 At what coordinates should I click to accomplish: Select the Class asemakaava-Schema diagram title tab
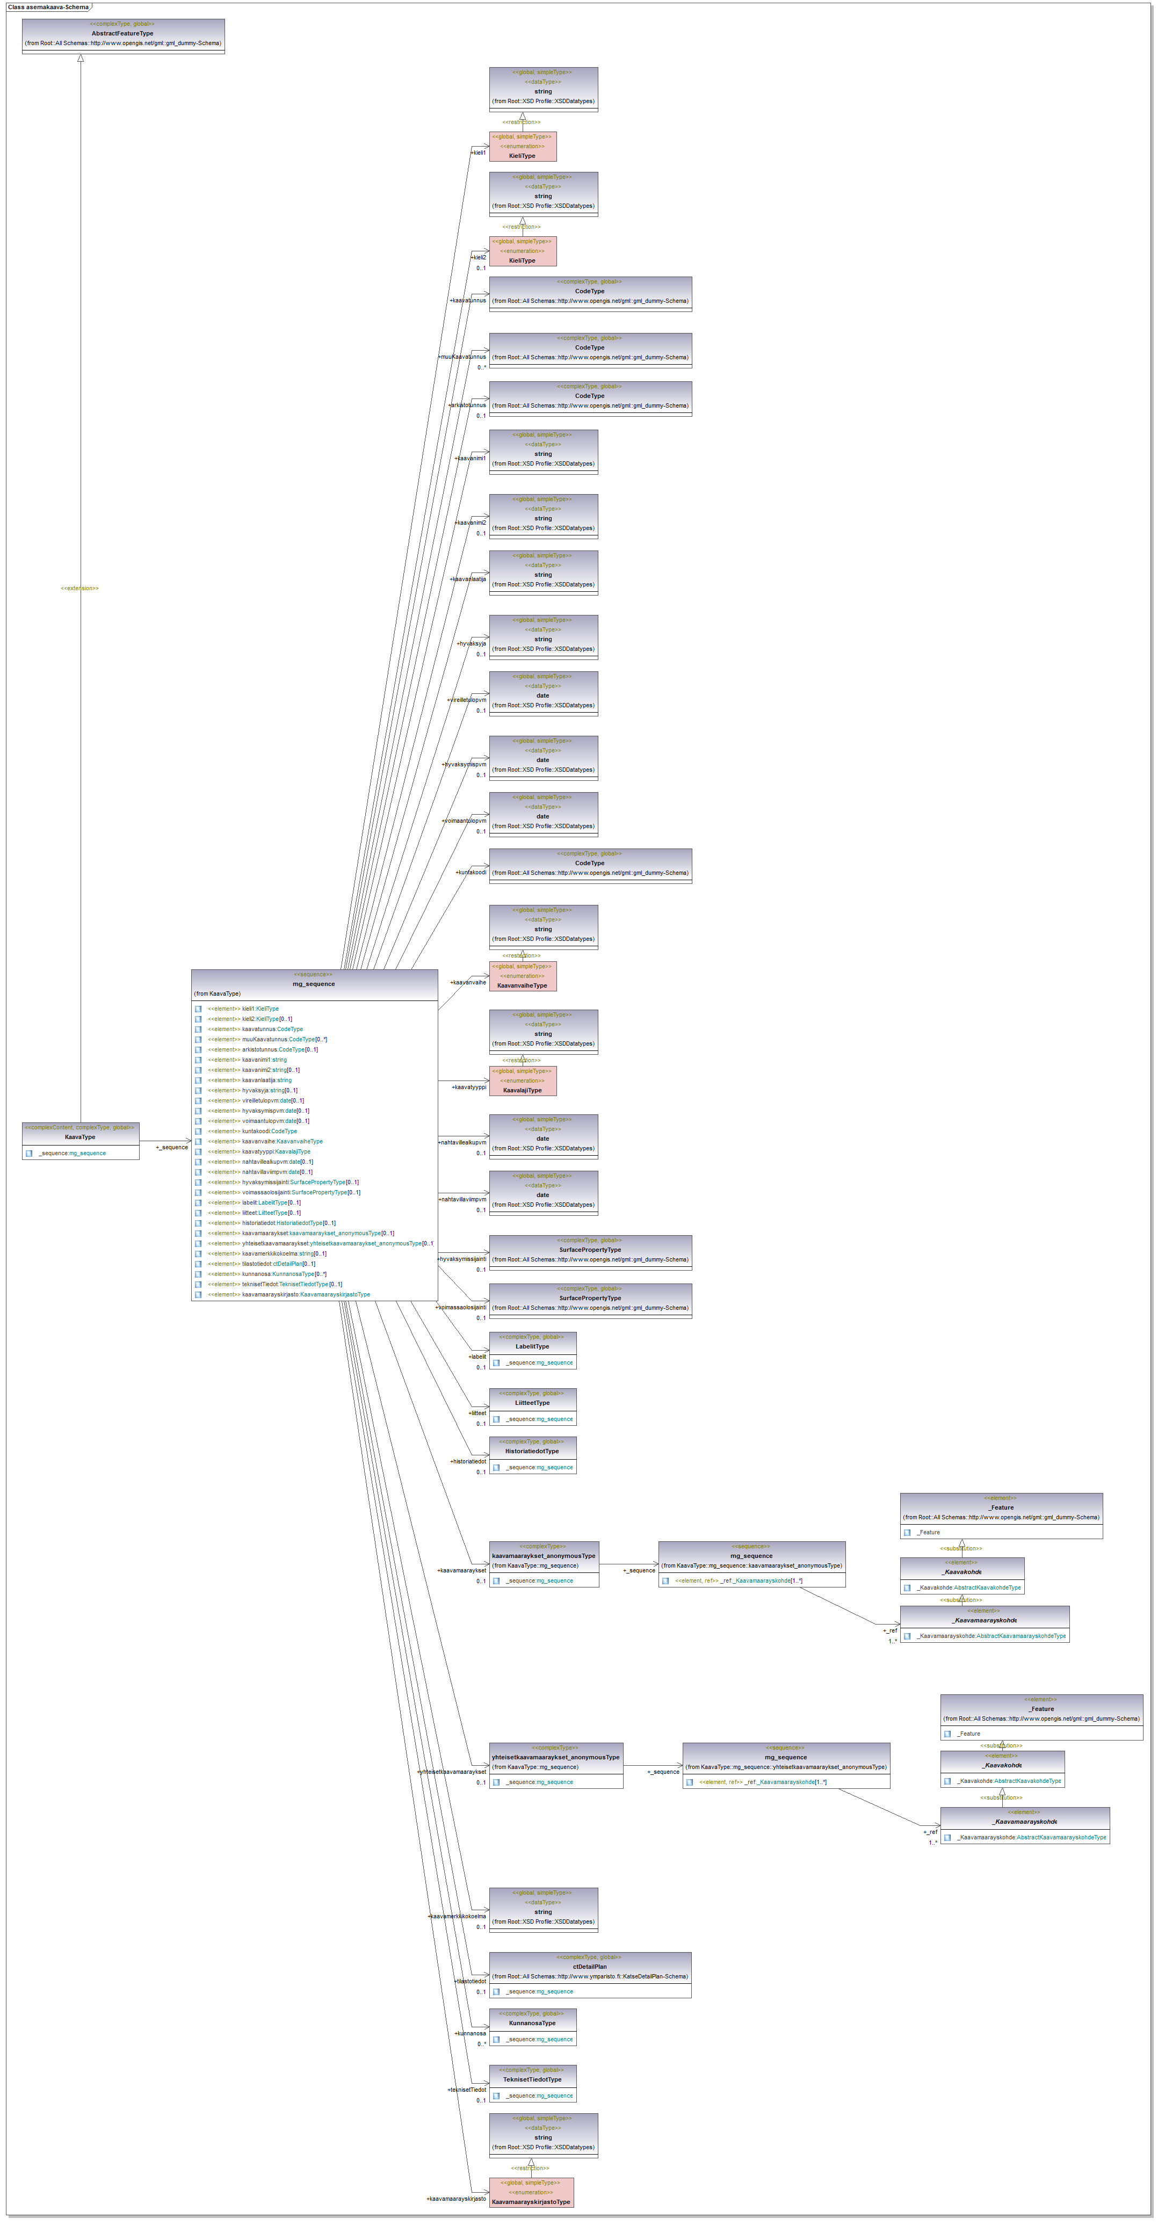(48, 7)
